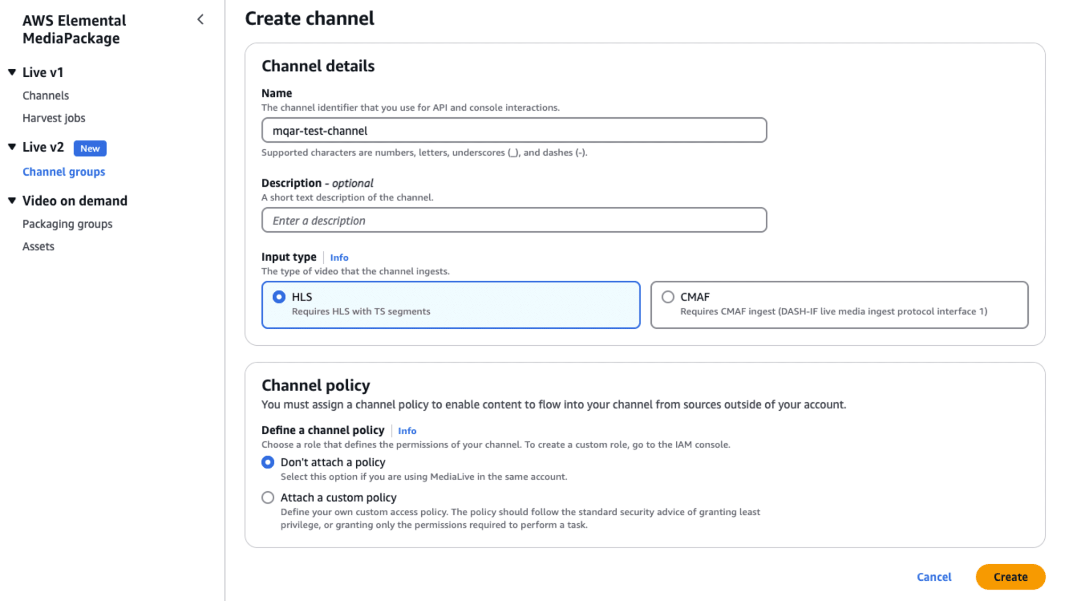Click the AWS Elemental MediaPackage title
Screen dimensions: 1065x601
(74, 29)
